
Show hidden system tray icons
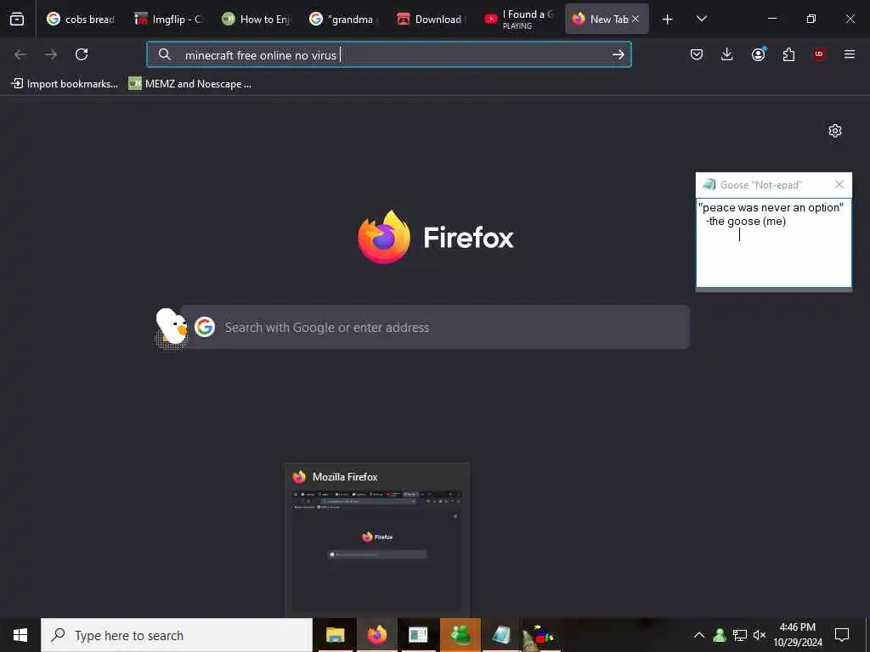[699, 635]
